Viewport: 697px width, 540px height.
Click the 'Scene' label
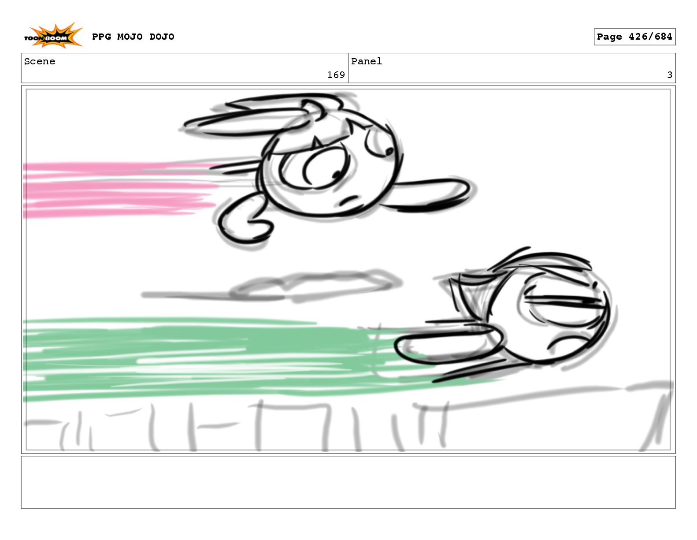click(x=40, y=61)
